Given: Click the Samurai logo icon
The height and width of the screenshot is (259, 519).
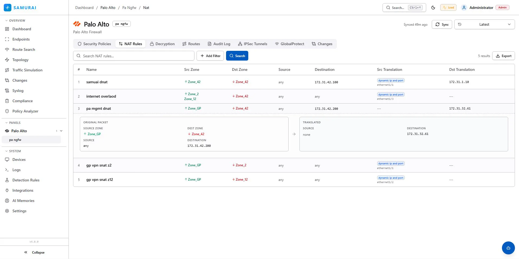Looking at the screenshot, I should point(8,8).
